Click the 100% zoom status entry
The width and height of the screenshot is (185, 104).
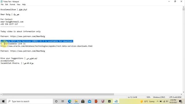[148, 97]
